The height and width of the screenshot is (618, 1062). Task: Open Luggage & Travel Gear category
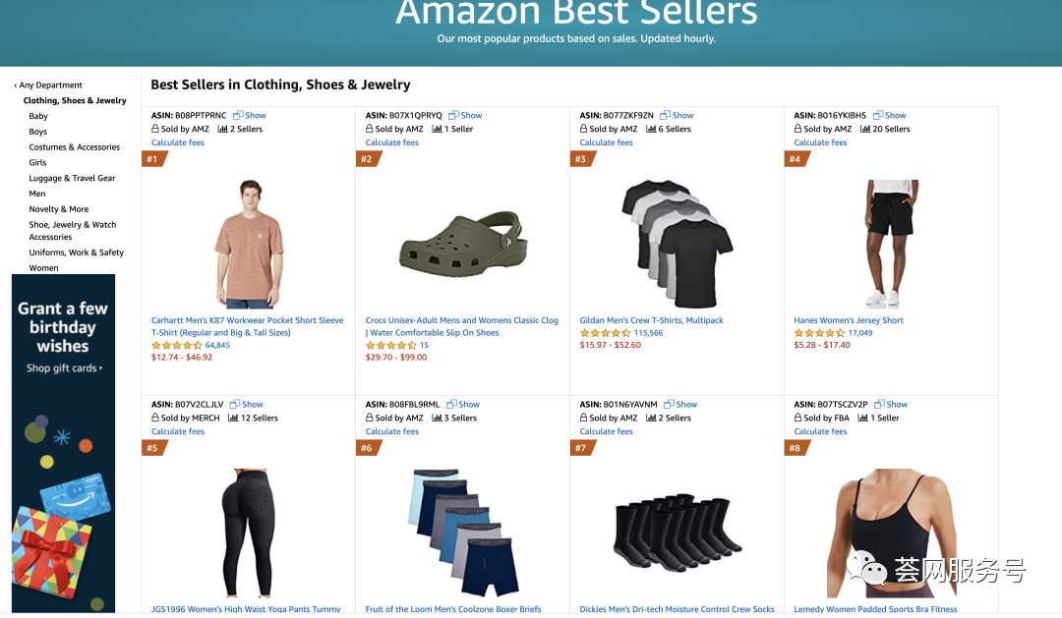pyautogui.click(x=72, y=178)
